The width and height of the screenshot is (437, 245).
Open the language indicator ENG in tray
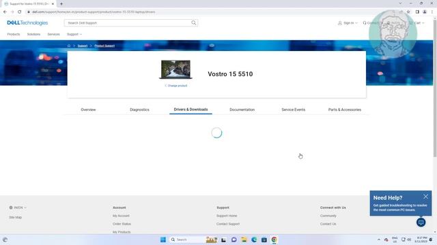[395, 240]
